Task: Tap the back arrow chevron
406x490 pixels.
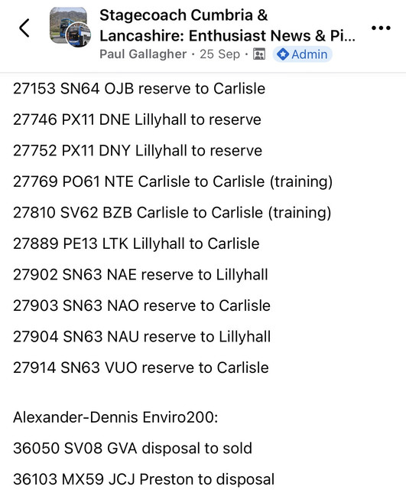Action: coord(24,28)
